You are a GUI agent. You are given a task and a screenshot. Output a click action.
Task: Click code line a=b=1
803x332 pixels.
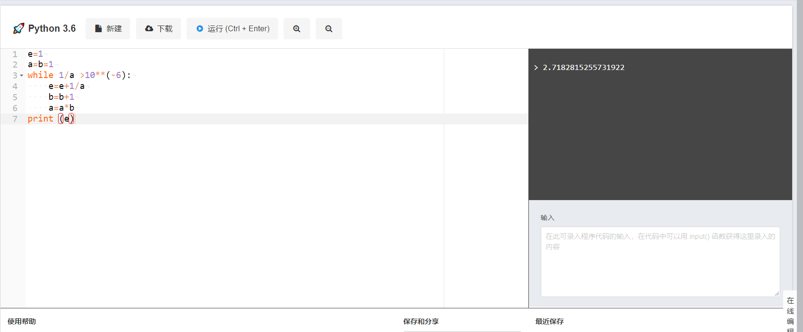(41, 64)
